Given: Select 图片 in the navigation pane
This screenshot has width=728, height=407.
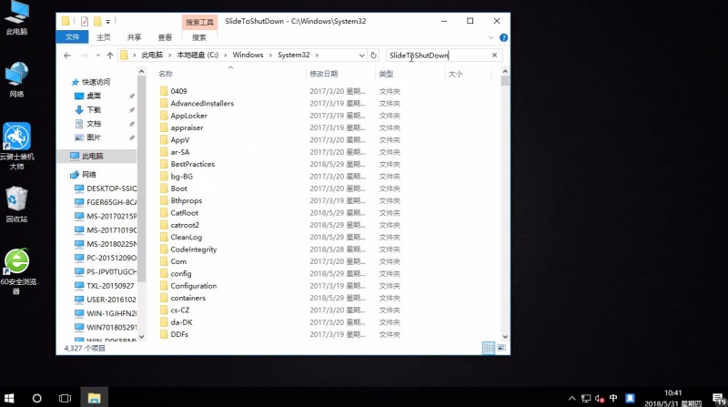Looking at the screenshot, I should pyautogui.click(x=94, y=137).
